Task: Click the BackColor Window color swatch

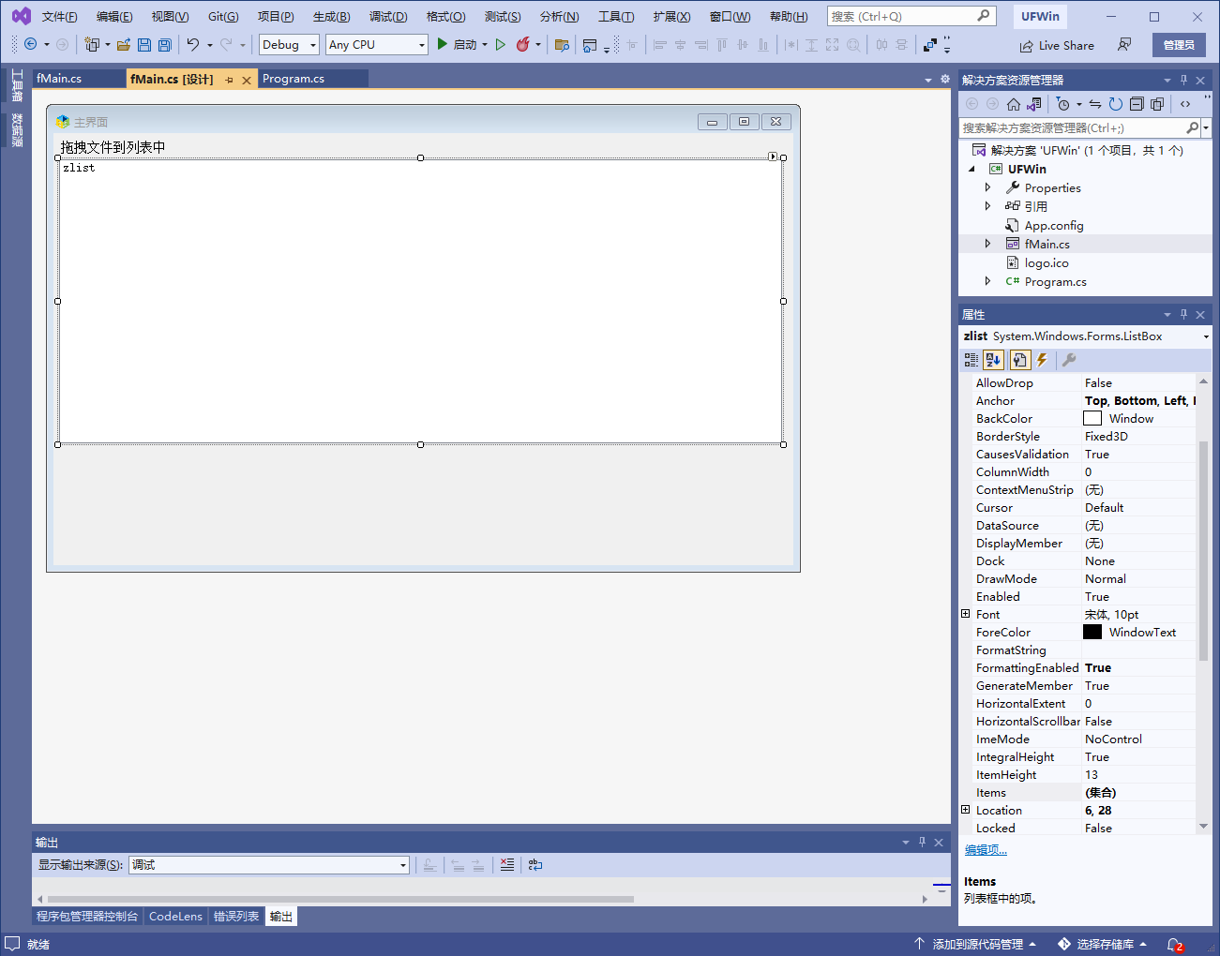Action: point(1092,418)
